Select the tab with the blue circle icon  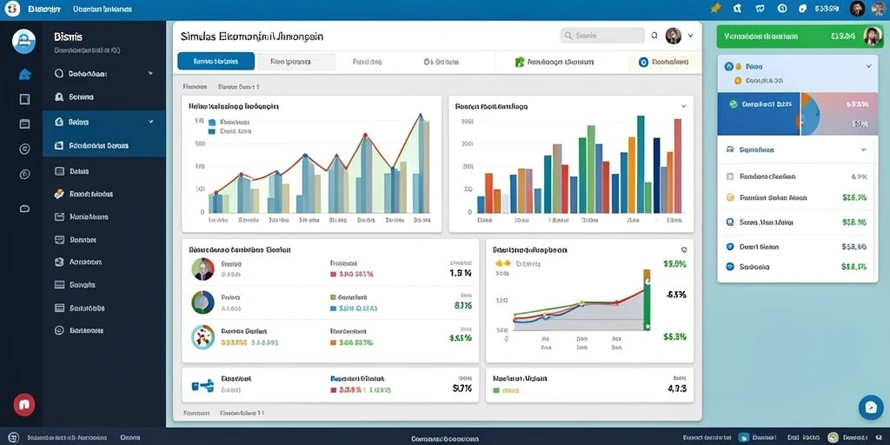point(664,62)
